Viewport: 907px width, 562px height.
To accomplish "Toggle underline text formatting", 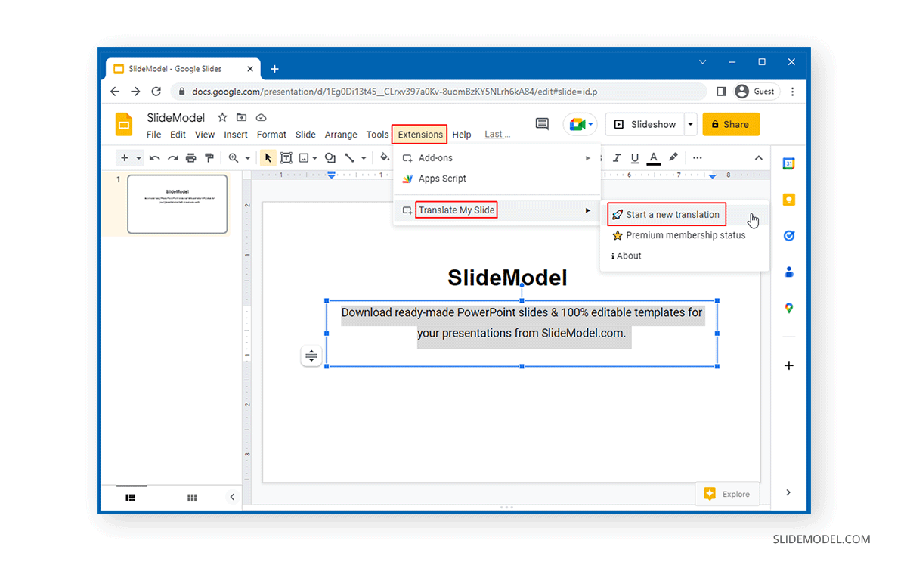I will pos(635,158).
